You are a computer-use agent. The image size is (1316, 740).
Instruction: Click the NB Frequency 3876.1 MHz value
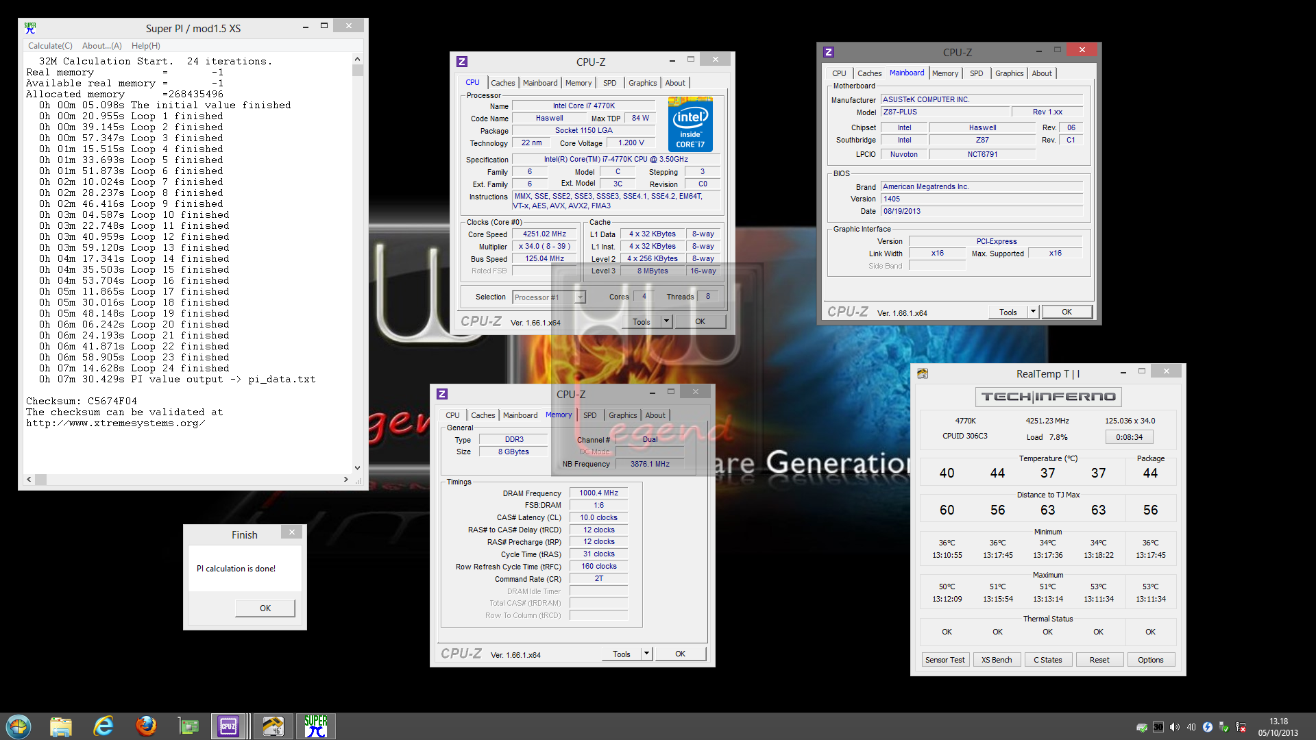(x=650, y=465)
